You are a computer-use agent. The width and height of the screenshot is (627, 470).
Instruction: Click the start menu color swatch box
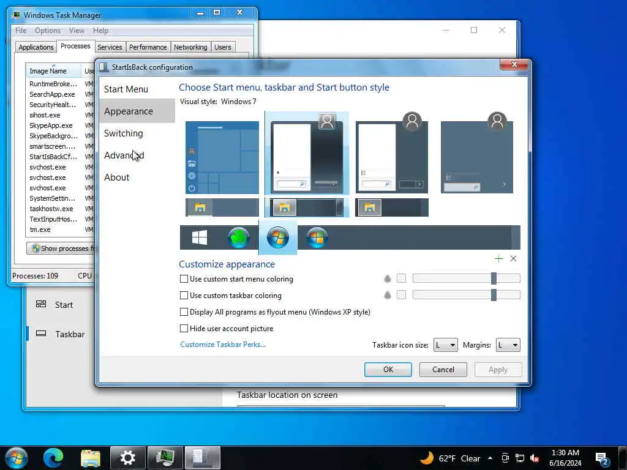[x=401, y=278]
